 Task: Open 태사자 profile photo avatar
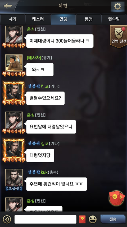point(14,63)
